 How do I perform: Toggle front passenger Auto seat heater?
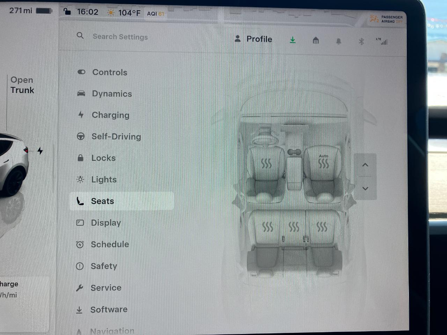pos(323,162)
